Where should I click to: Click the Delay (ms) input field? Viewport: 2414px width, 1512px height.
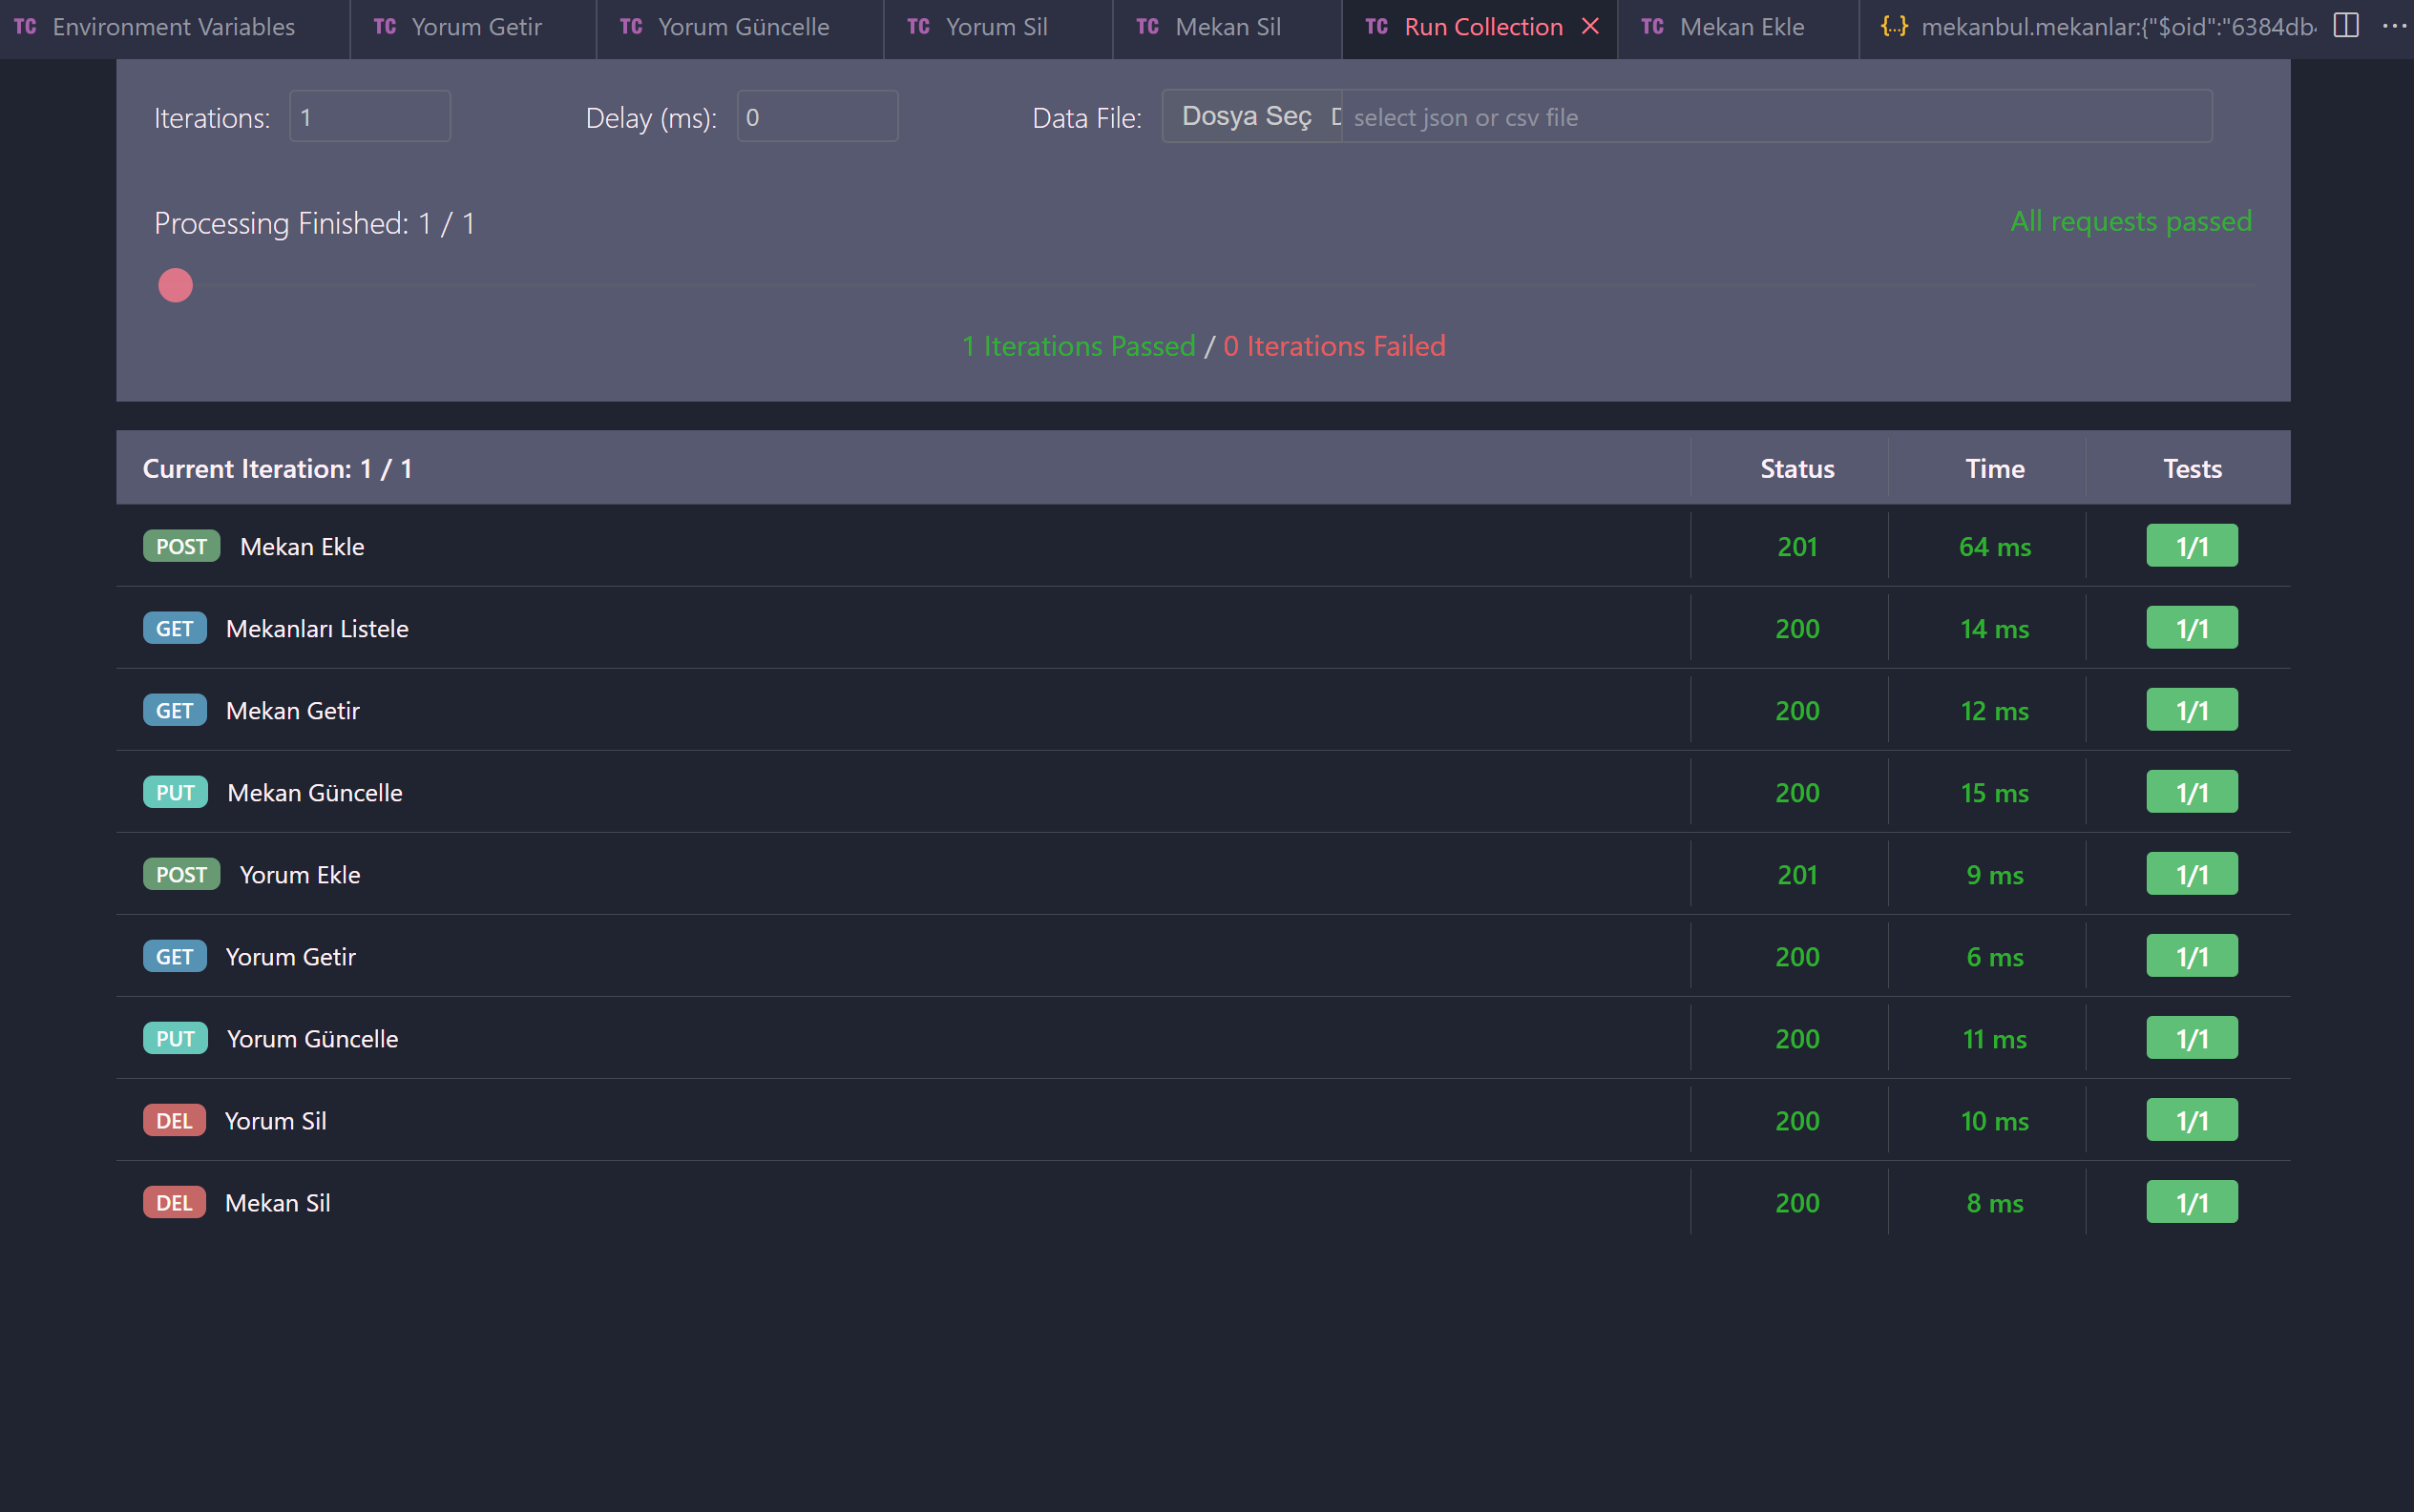[816, 117]
